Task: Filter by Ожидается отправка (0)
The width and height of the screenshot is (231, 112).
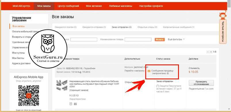Action: [94, 27]
